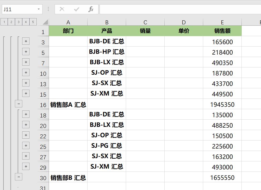Select row 30 header
261x190 pixels.
click(x=43, y=177)
